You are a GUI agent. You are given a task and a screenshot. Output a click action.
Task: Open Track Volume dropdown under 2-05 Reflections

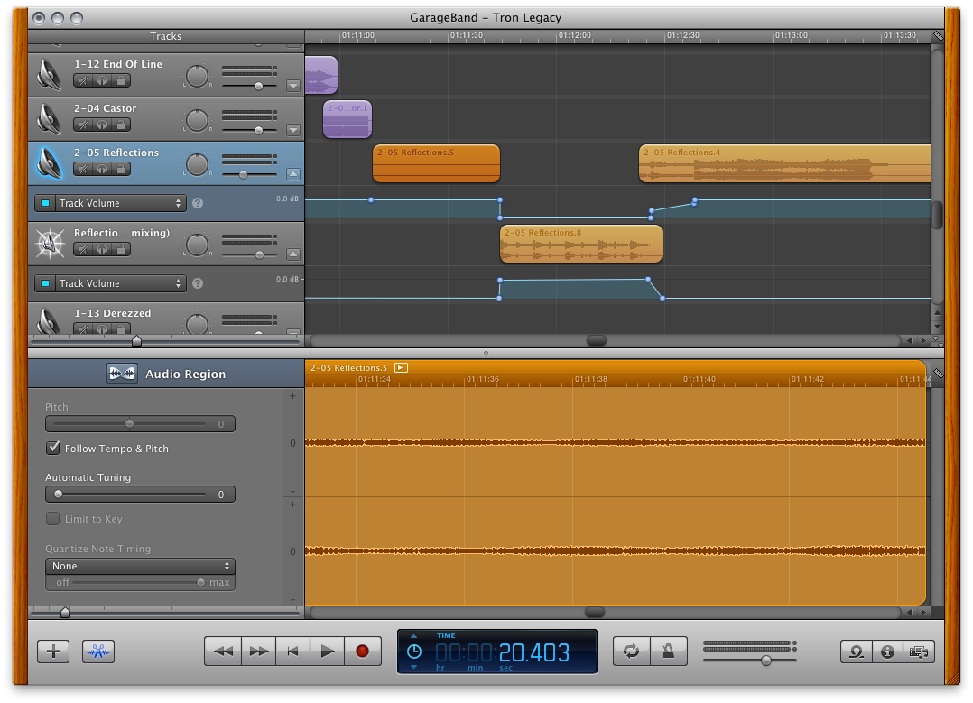119,203
